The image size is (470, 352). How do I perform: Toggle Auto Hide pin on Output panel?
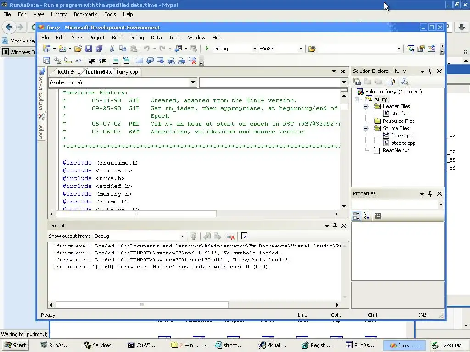click(335, 225)
